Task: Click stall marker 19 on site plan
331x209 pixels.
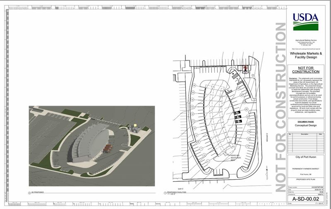Action: point(249,132)
